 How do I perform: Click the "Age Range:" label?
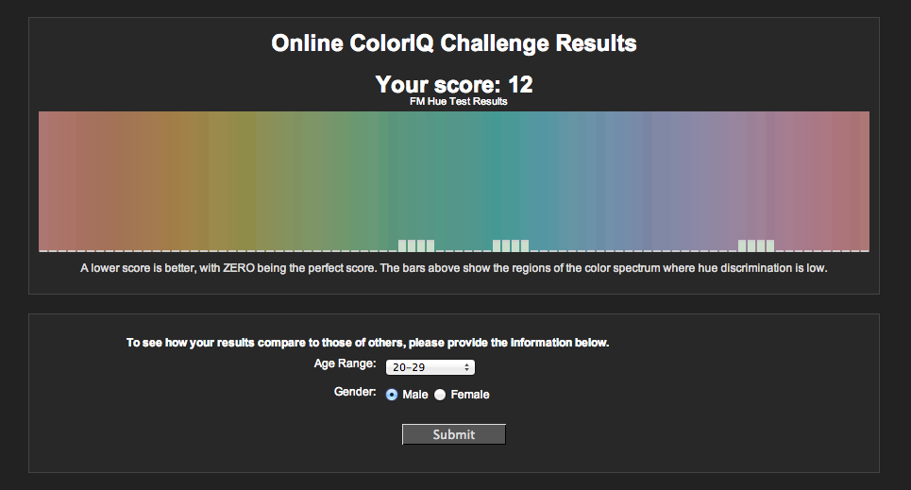click(x=346, y=363)
